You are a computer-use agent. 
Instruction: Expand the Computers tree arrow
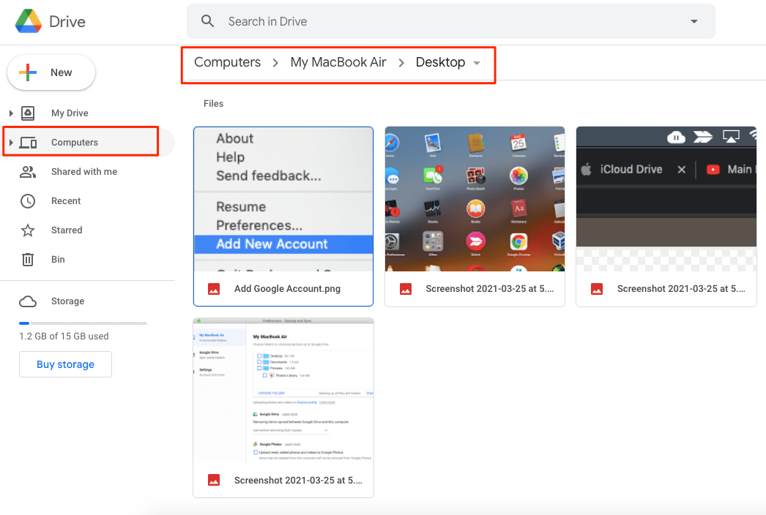[x=11, y=143]
